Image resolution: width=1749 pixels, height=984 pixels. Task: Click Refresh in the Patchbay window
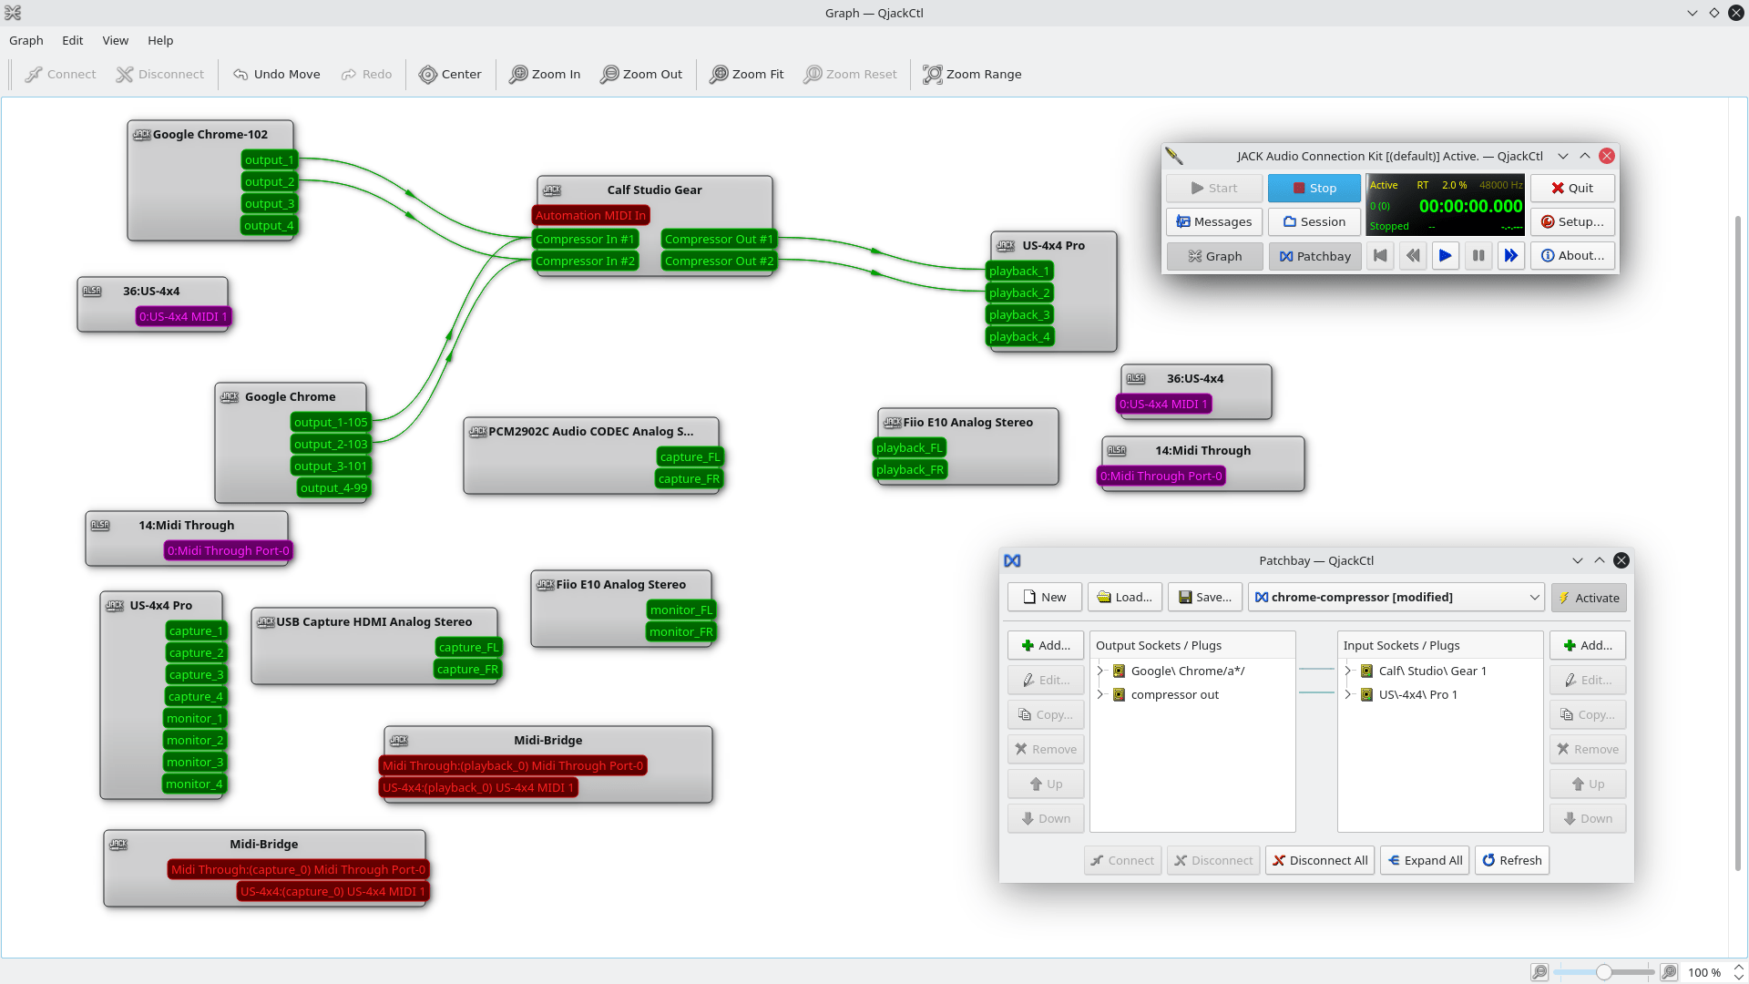1511,860
